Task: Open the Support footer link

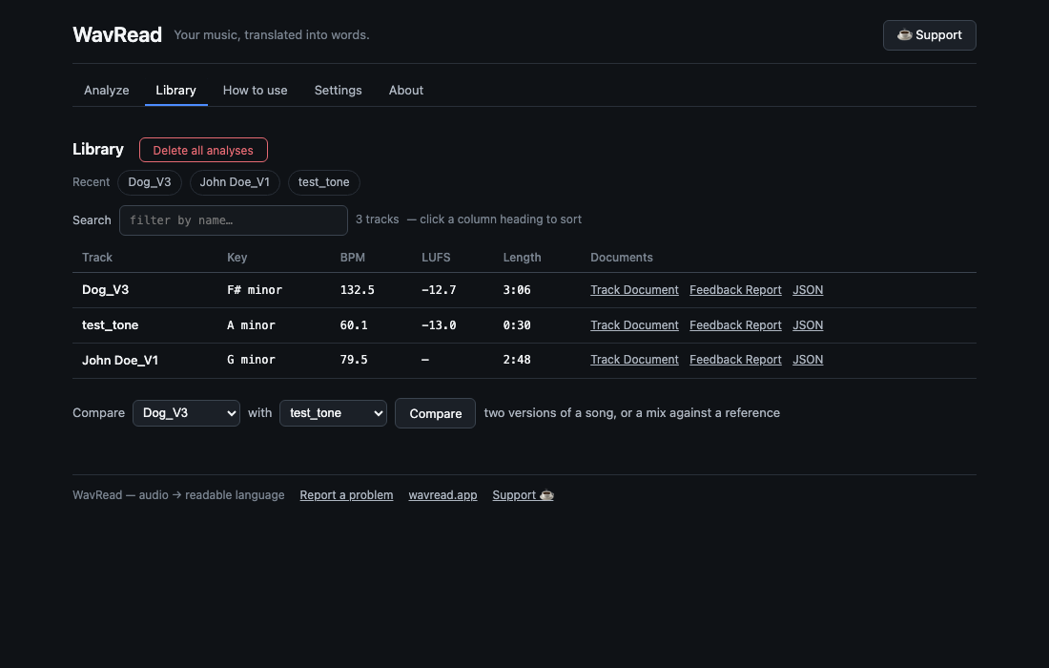Action: (524, 495)
